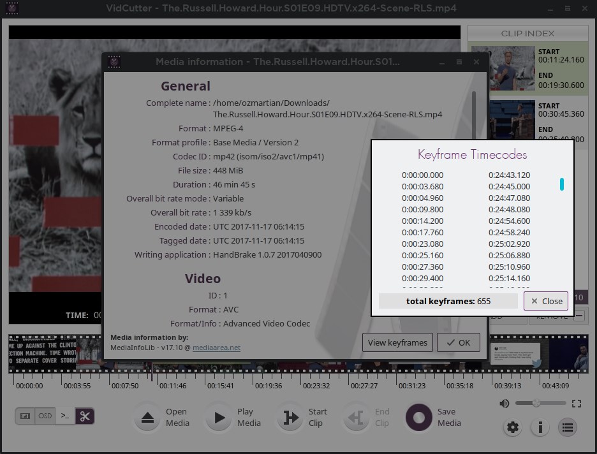Open the mediaarea.net link
The image size is (597, 454).
click(216, 348)
